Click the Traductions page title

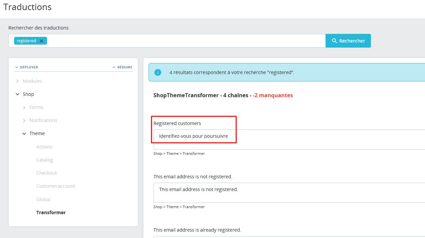point(28,7)
